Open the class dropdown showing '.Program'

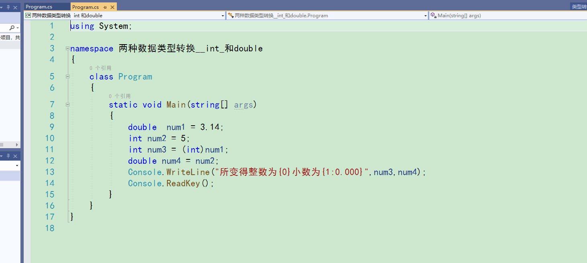(x=328, y=16)
